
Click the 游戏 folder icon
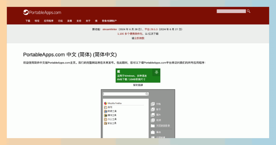pyautogui.click(x=106, y=107)
